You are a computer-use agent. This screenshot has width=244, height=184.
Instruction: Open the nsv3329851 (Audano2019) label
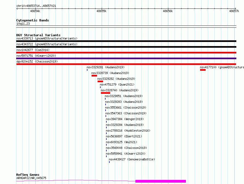(124, 96)
